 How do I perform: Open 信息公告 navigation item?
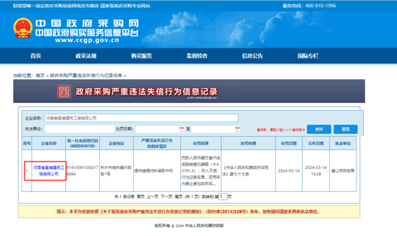(x=253, y=56)
